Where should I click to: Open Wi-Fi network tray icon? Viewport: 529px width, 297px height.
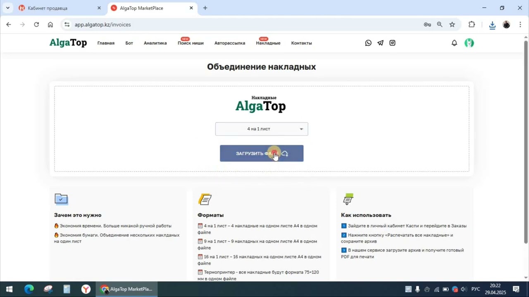click(x=436, y=289)
